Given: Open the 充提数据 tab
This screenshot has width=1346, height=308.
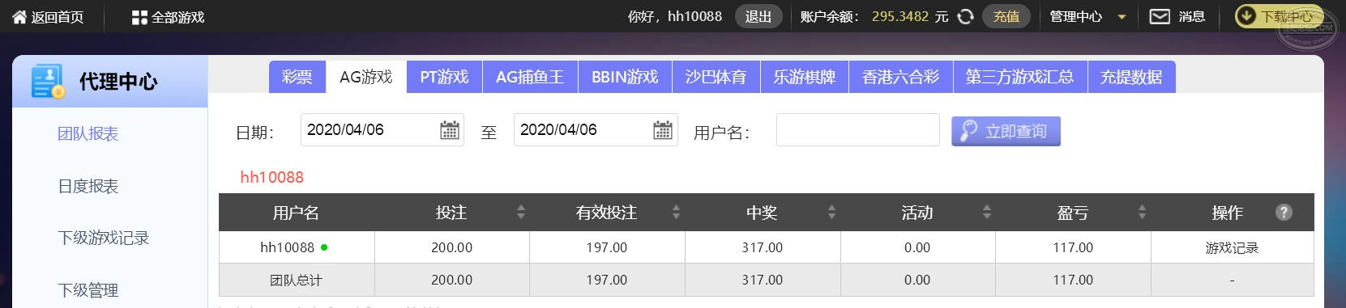Looking at the screenshot, I should pyautogui.click(x=1131, y=77).
